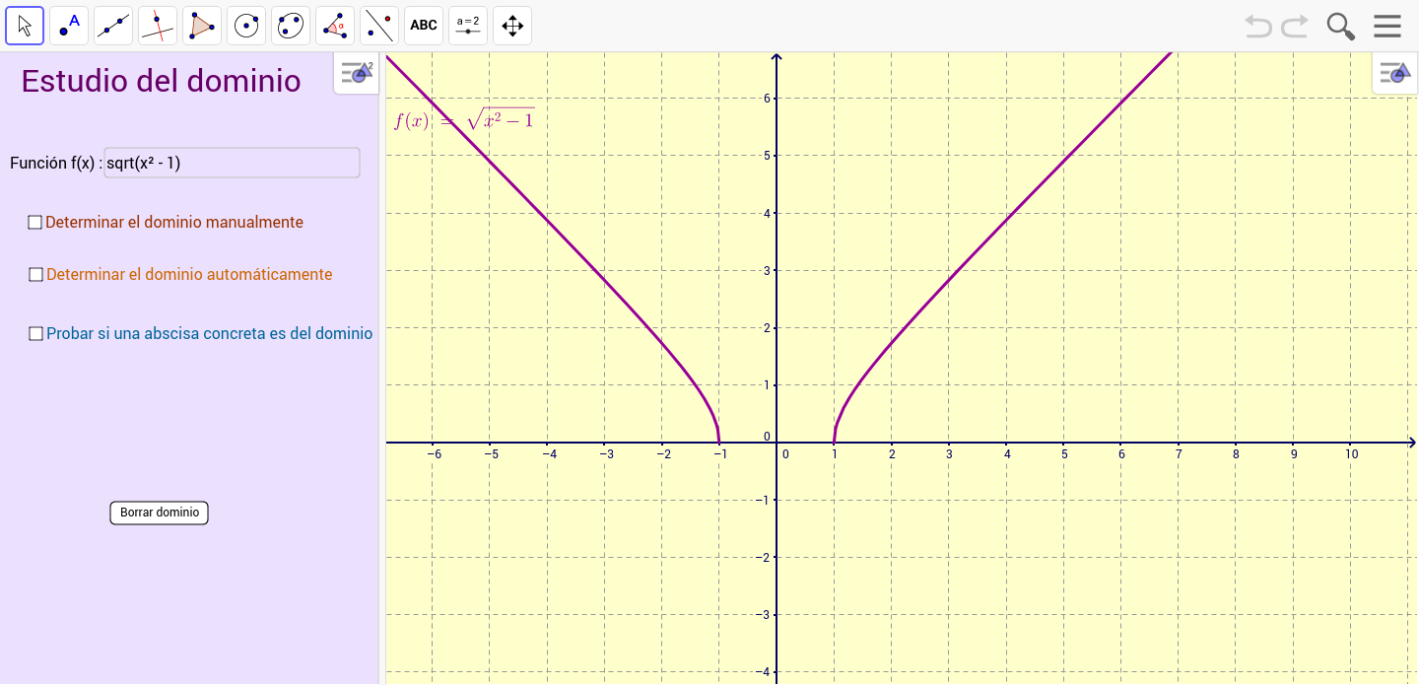Viewport: 1419px width, 686px height.
Task: Click the f(x) formula label on graph
Action: 464,120
